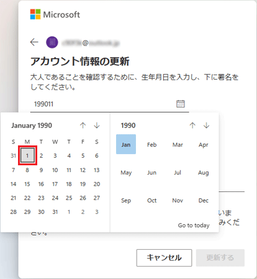This screenshot has width=257, height=279.
Task: Select day 27 in the calendar
Action: tap(97, 198)
